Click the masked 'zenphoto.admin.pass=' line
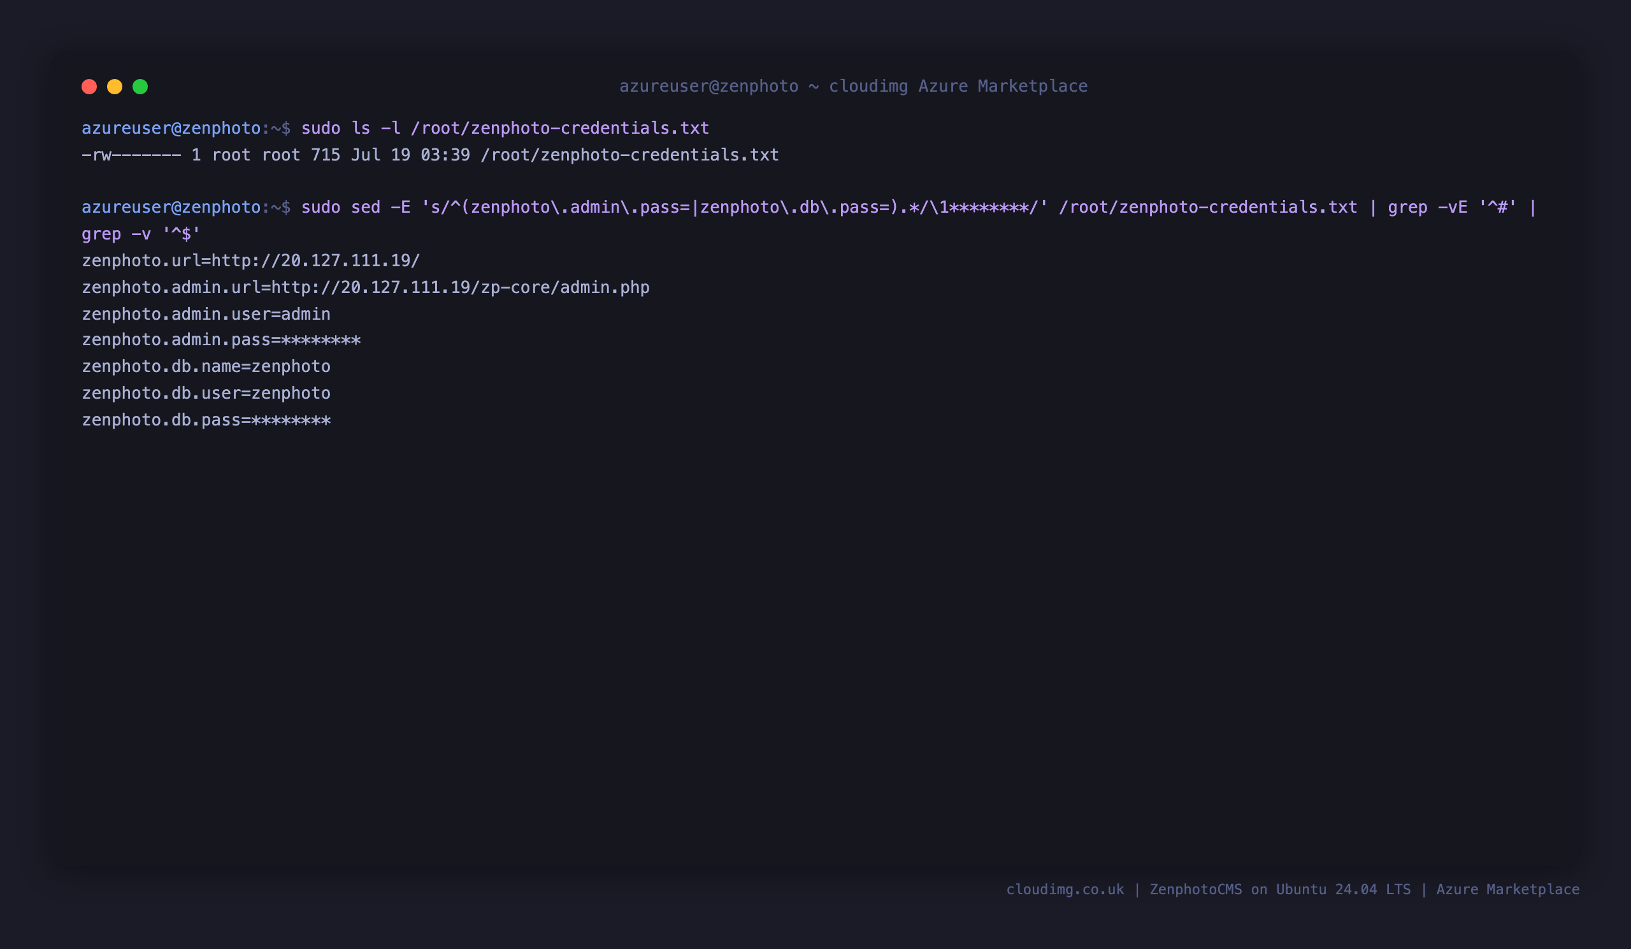 pos(221,340)
